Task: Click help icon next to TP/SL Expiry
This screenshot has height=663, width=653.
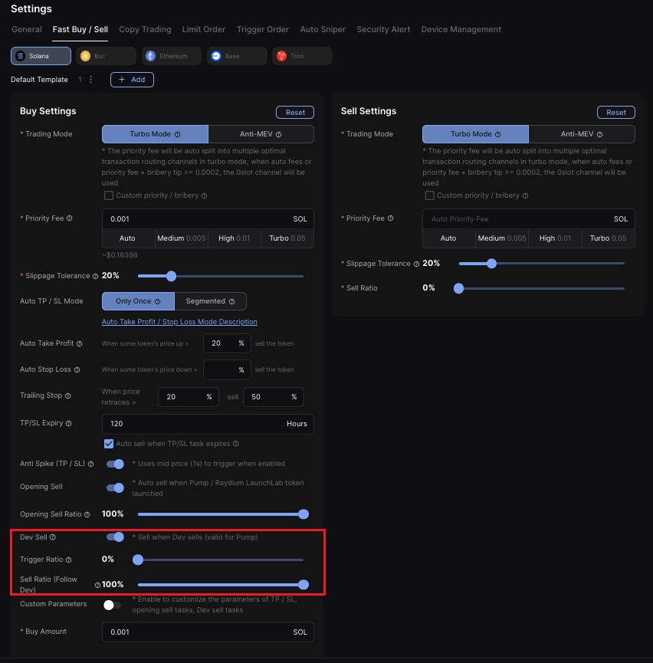Action: (x=69, y=423)
